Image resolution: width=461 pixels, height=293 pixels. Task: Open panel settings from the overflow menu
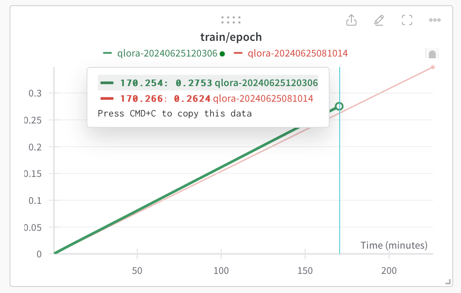[434, 20]
